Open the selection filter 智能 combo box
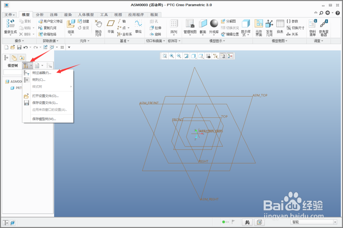 314,222
